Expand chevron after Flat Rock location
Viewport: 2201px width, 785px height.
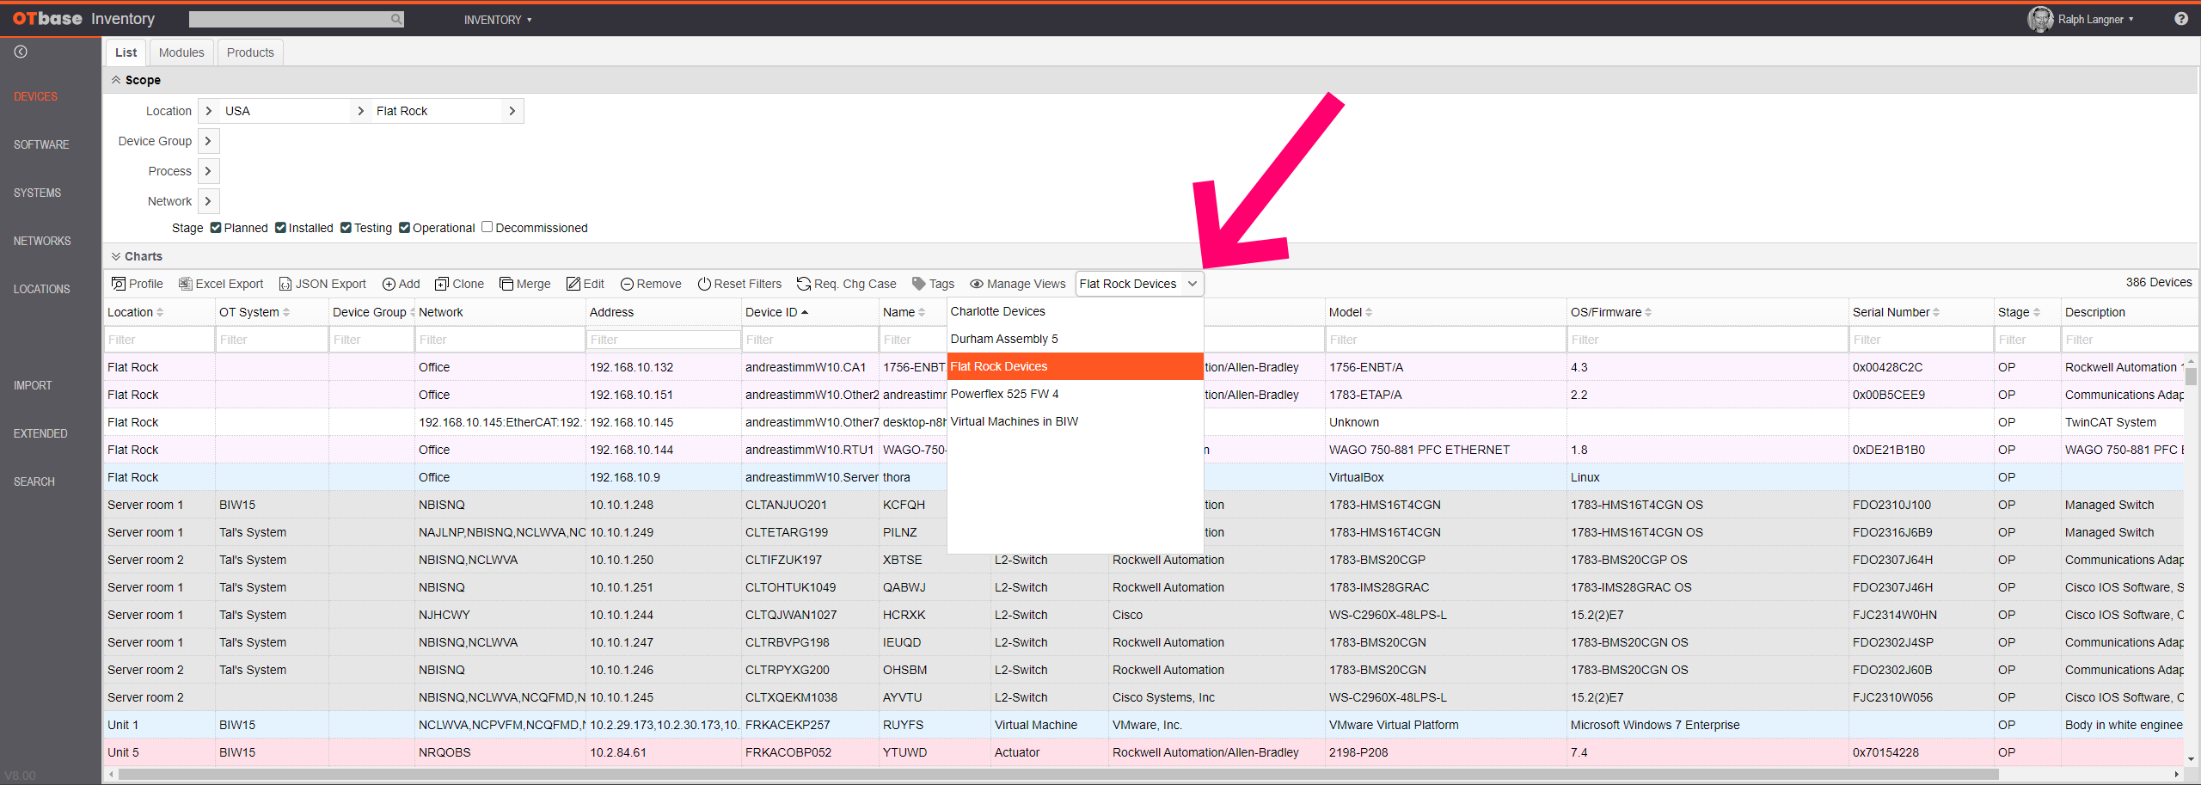pos(512,111)
